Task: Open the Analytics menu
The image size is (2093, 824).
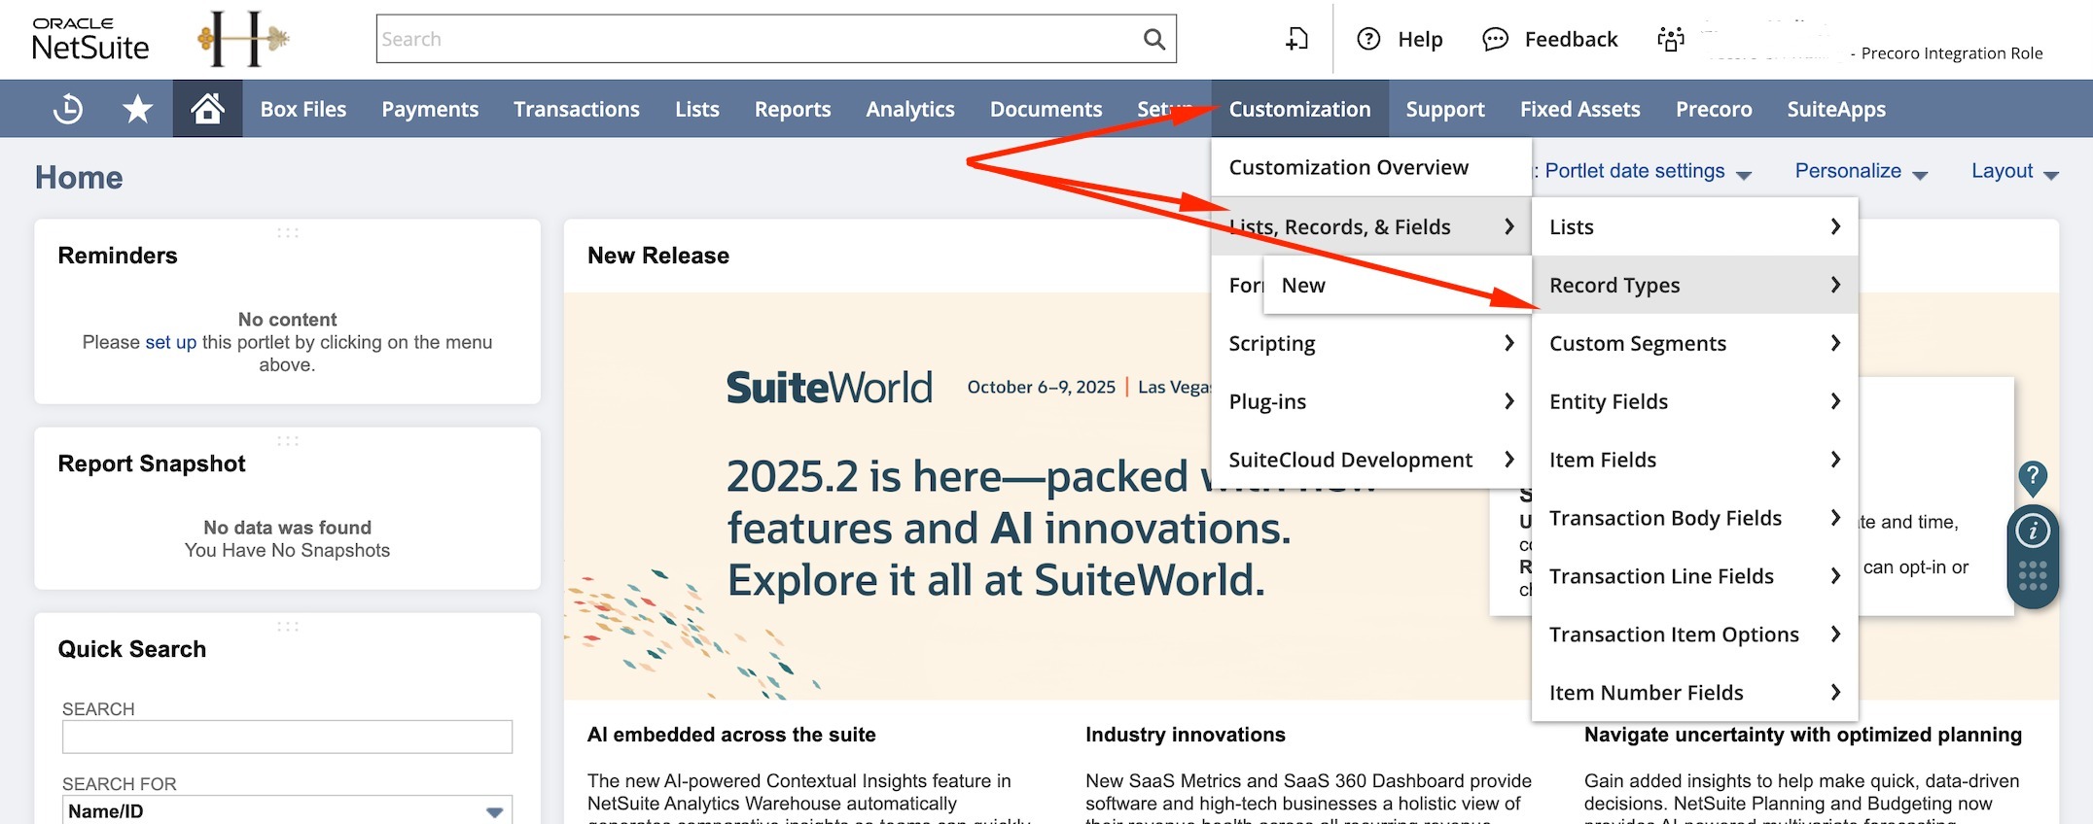Action: tap(910, 109)
